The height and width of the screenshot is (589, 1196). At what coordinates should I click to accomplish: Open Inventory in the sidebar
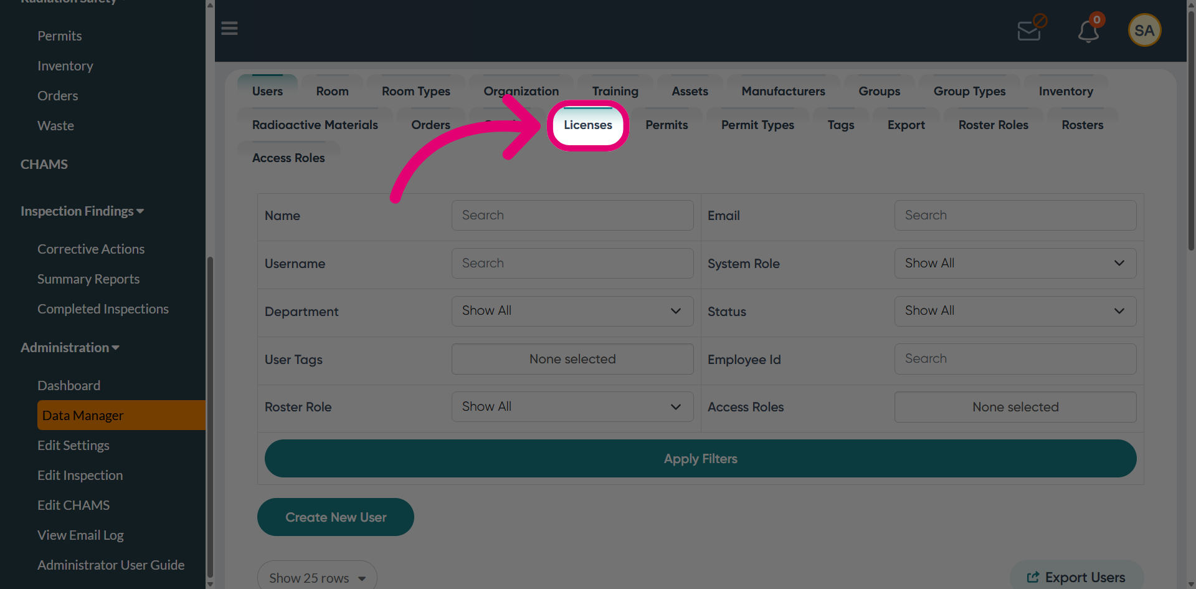65,66
